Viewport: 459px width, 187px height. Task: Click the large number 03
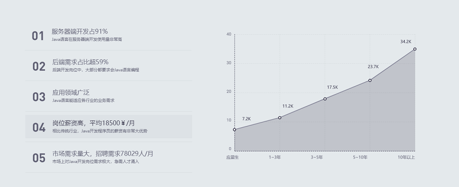38,97
